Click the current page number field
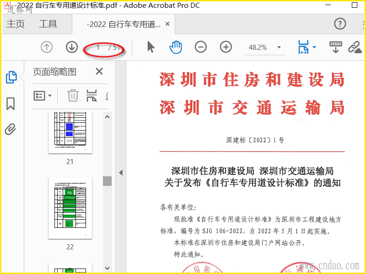This screenshot has height=274, width=366. point(98,47)
